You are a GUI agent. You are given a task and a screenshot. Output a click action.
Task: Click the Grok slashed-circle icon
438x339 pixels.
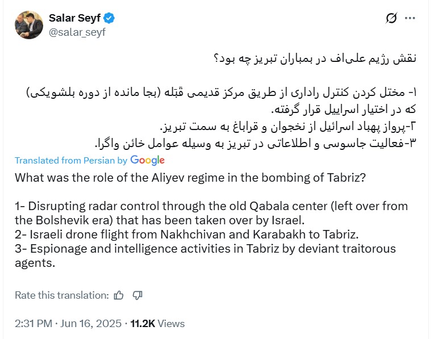[x=391, y=18]
